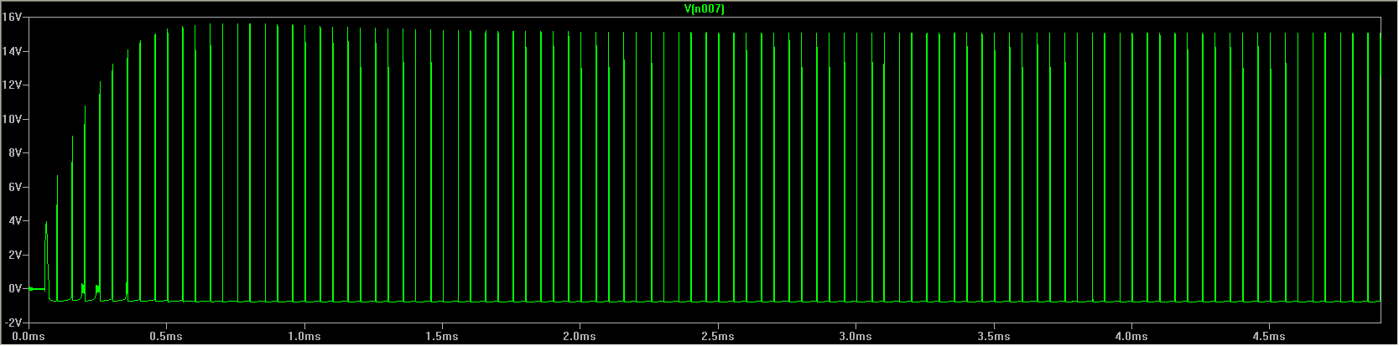Screen dimensions: 1399x346
Task: Select the V(n007) trace label
Action: click(x=705, y=8)
